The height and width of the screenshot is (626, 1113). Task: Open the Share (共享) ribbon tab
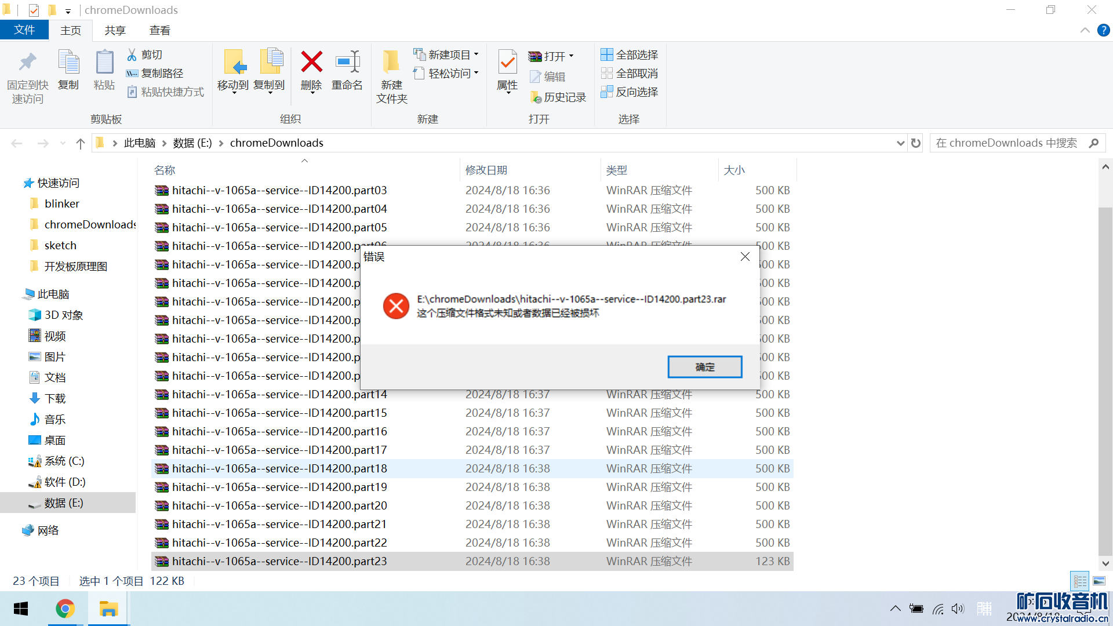(115, 30)
